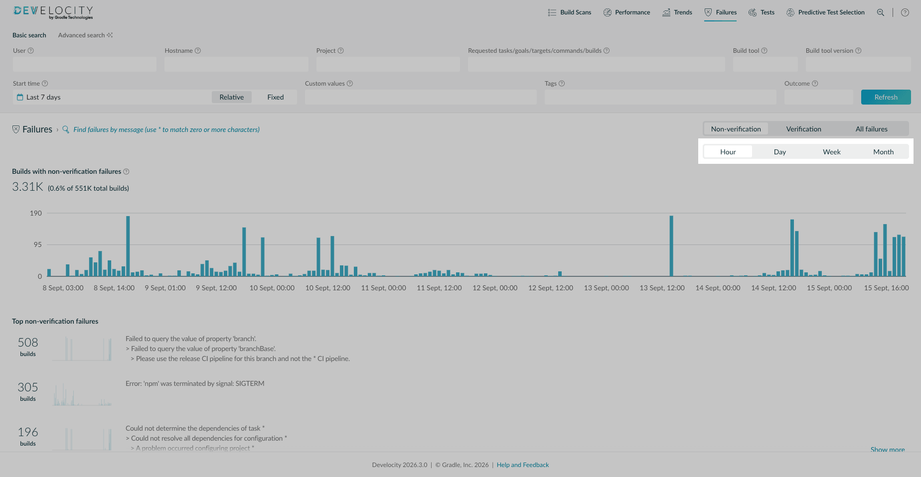The width and height of the screenshot is (921, 477).
Task: Click help icon beside Requested tasks/goals label
Action: point(607,51)
